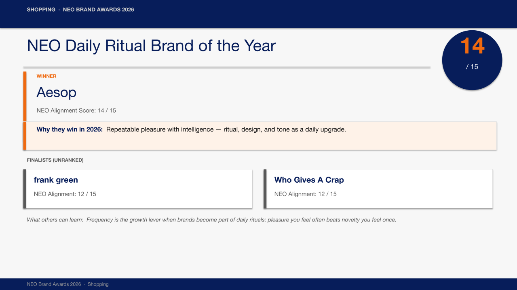
Task: Select the NEO Alignment Score 14 / 15 text
Action: [76, 111]
